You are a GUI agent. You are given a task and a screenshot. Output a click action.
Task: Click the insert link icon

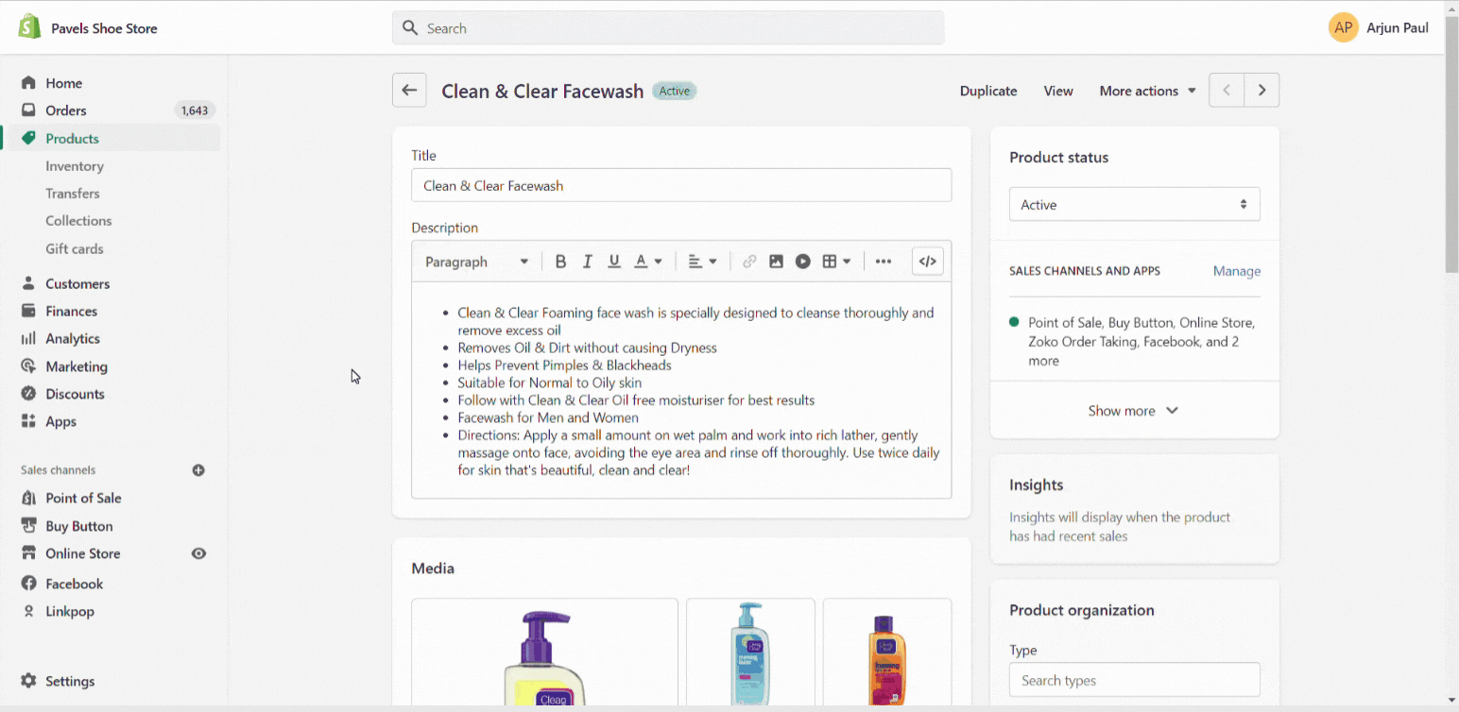click(749, 262)
